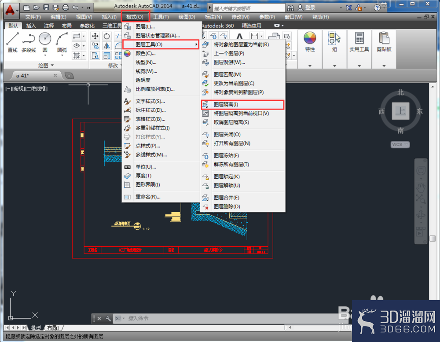
Task: Choose 图层冻结(F) menu entry
Action: (x=243, y=155)
